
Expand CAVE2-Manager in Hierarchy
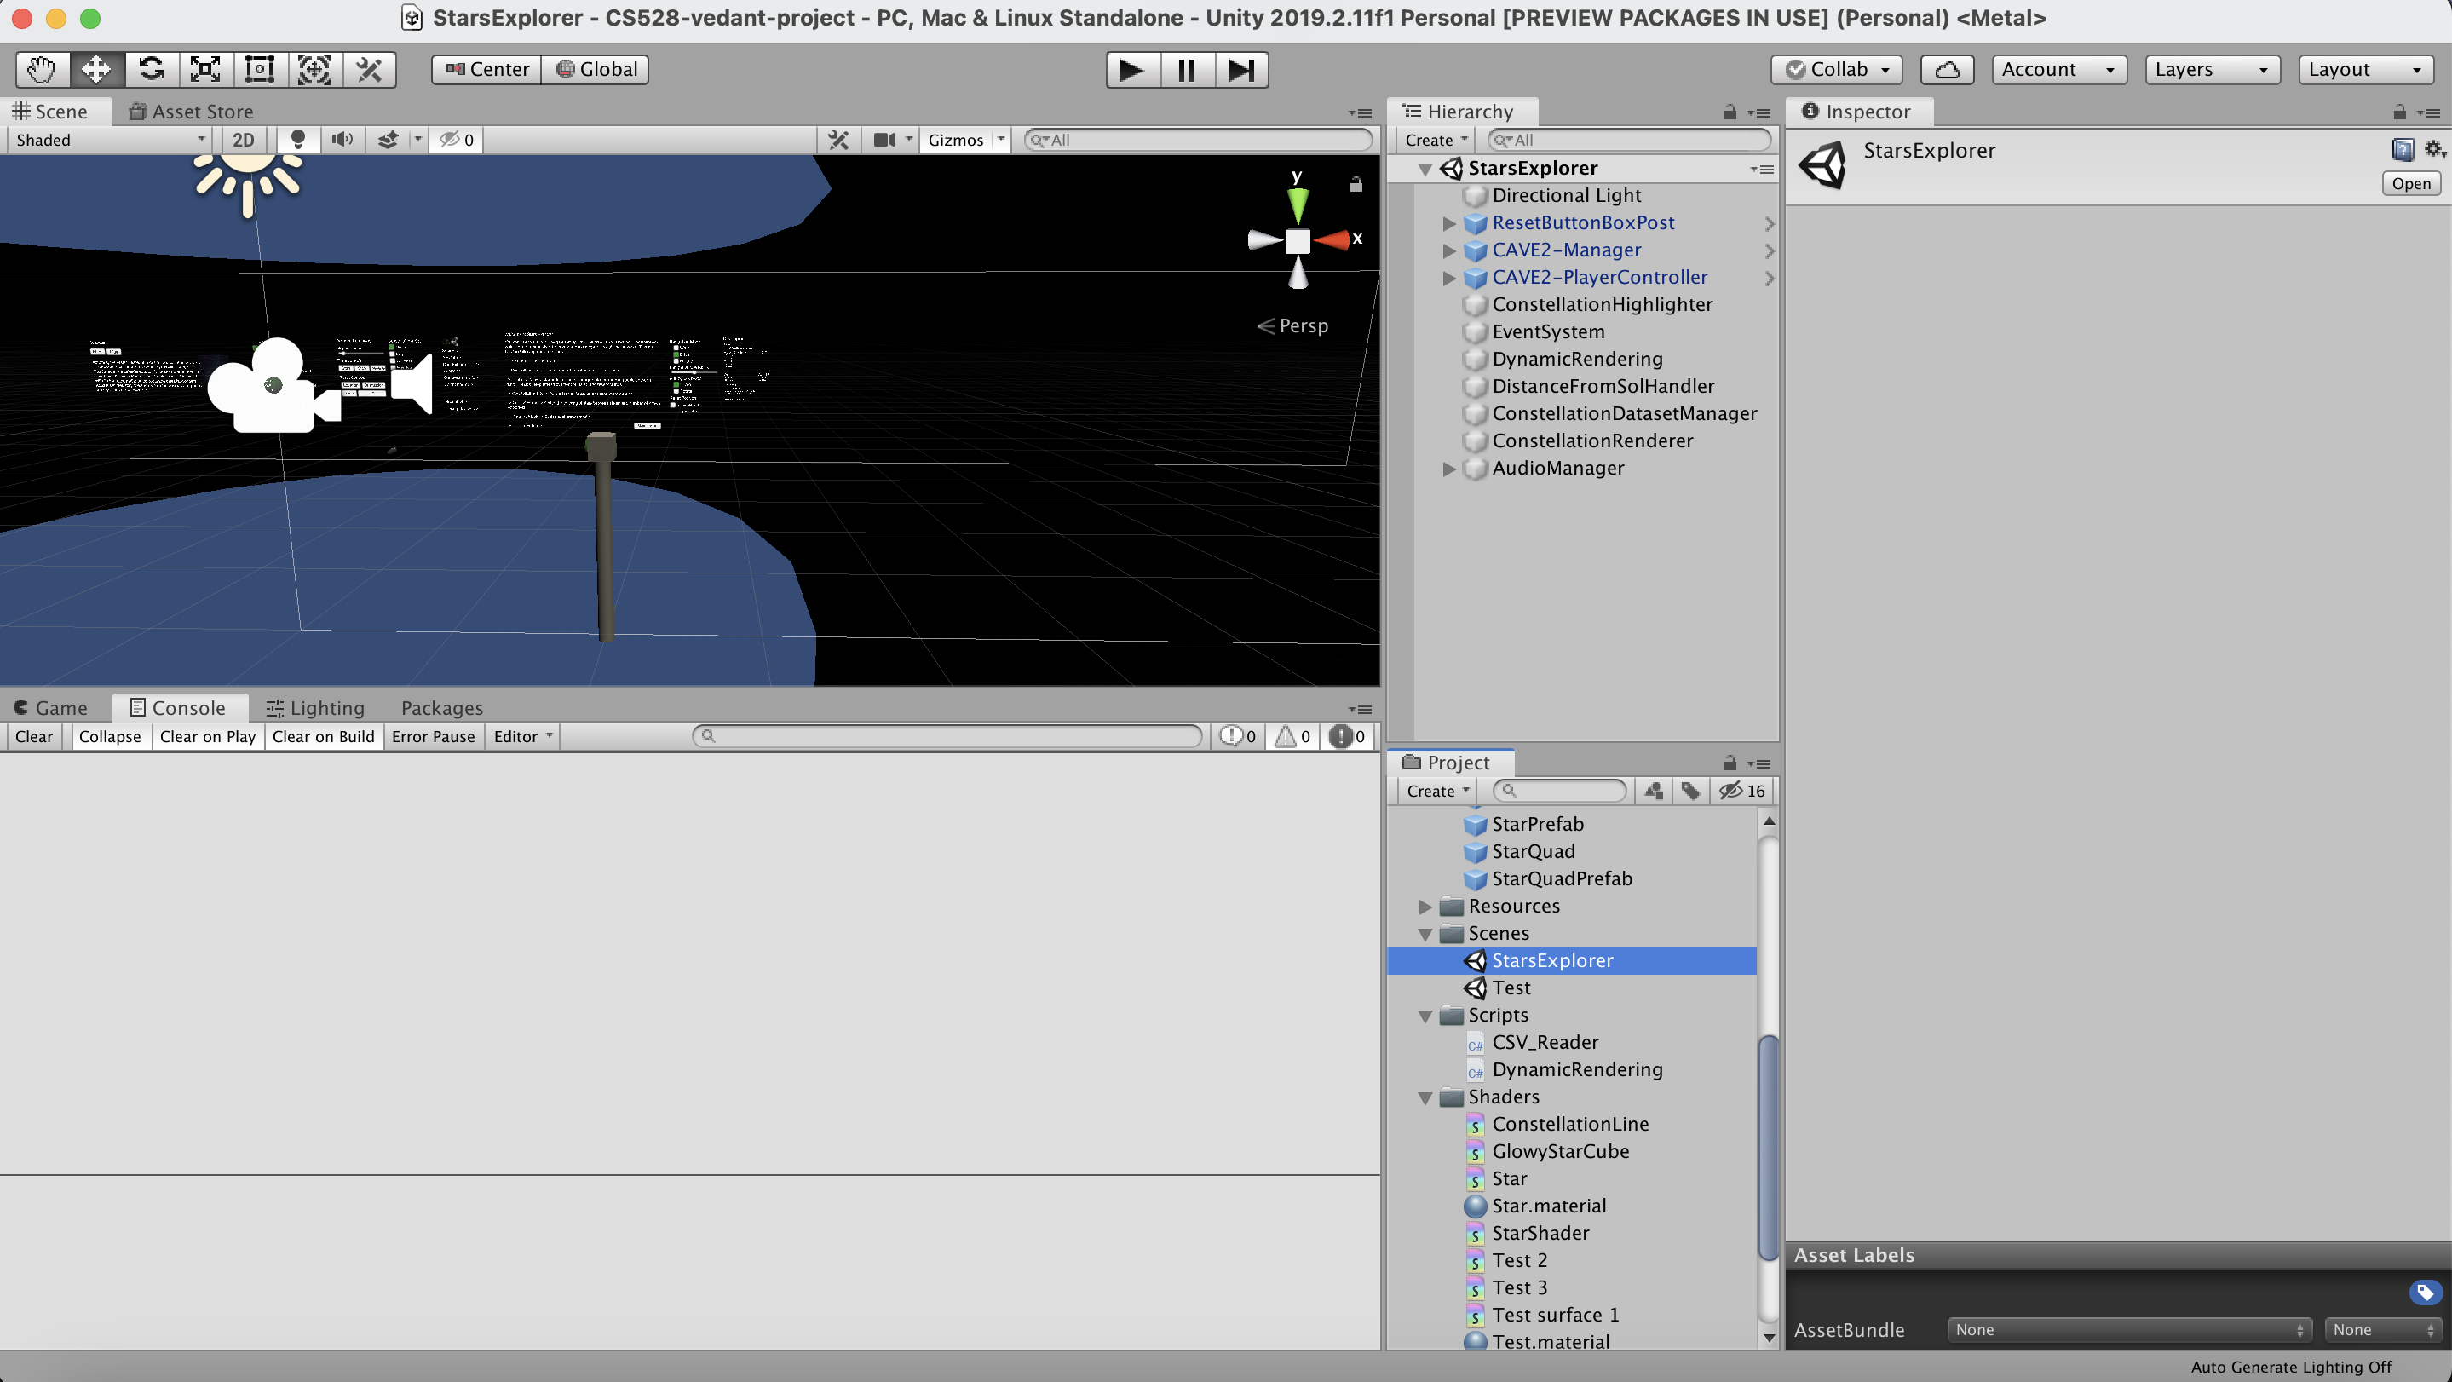click(x=1448, y=250)
